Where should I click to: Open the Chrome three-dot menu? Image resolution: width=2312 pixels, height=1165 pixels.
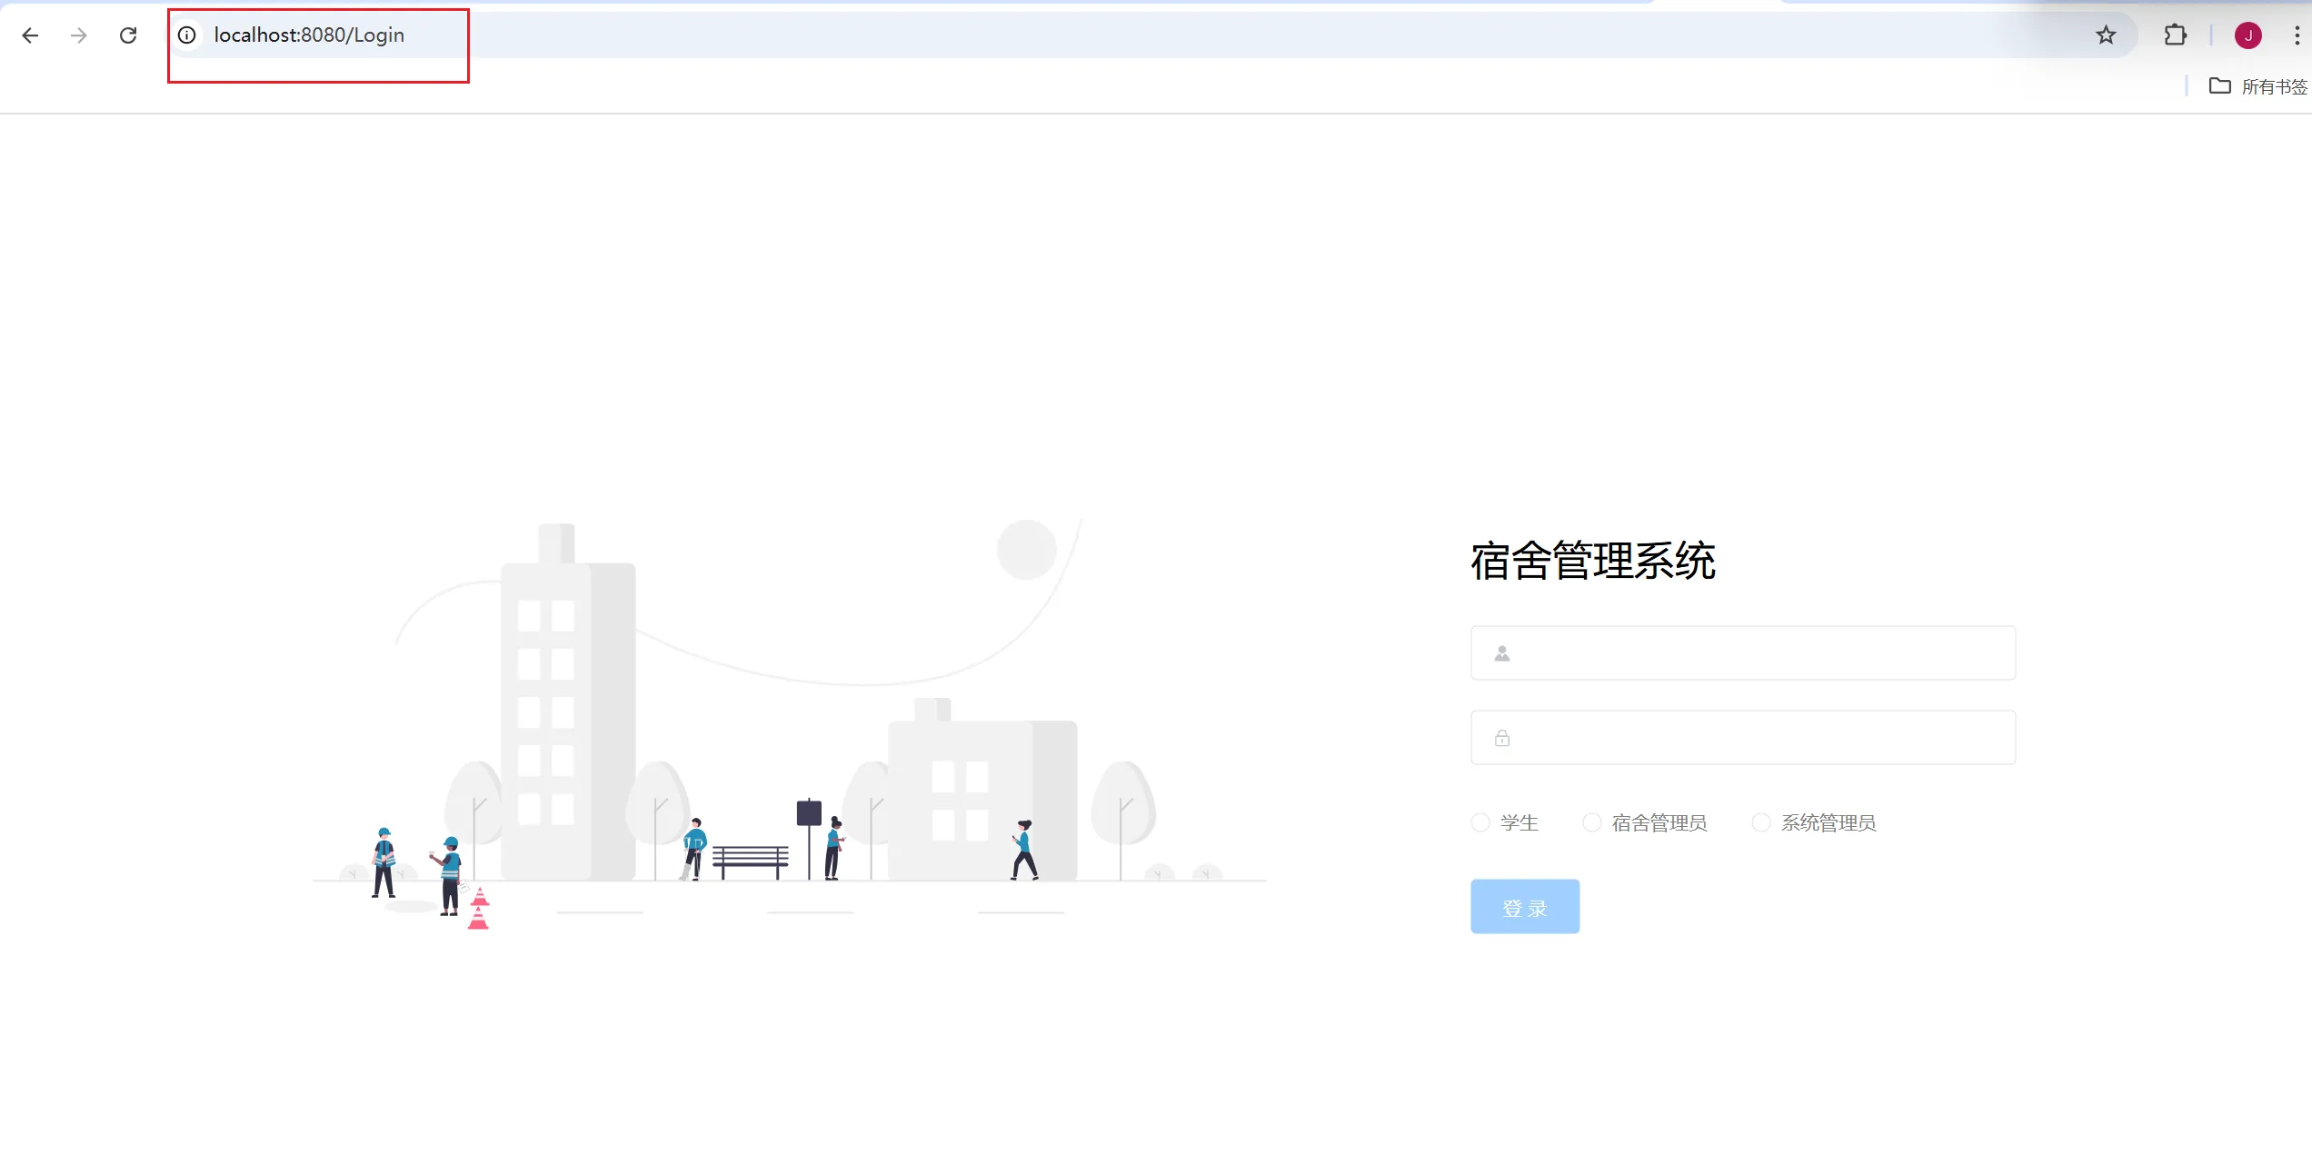[2297, 35]
